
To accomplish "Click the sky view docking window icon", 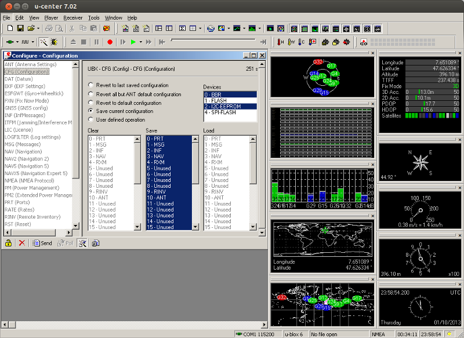I will pos(294,28).
